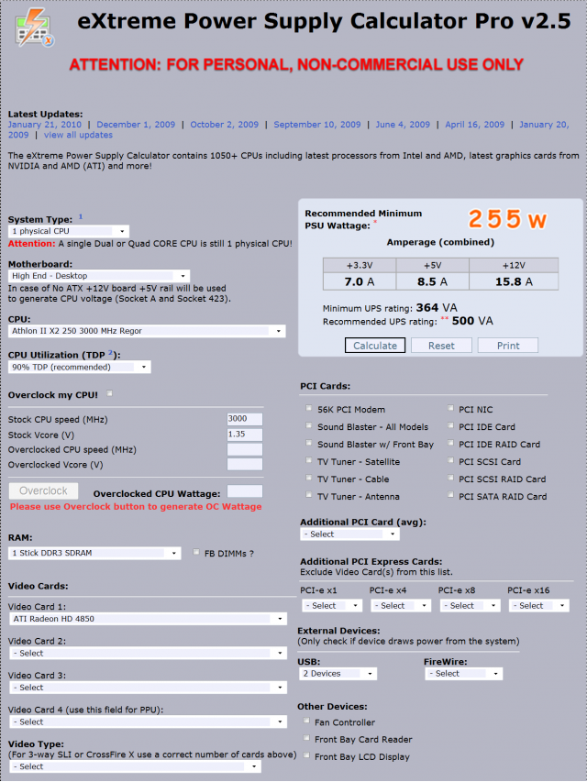Check the PCI IDE Card box

coord(450,425)
